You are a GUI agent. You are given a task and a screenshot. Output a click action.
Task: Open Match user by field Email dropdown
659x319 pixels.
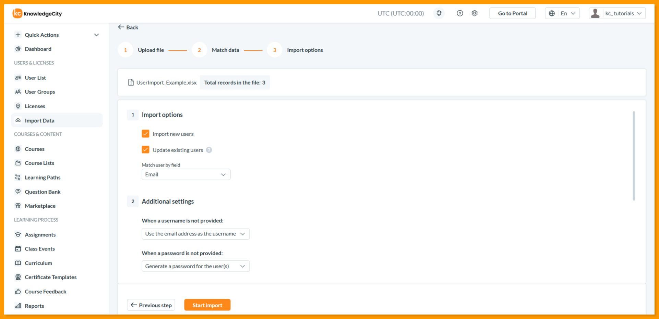186,174
